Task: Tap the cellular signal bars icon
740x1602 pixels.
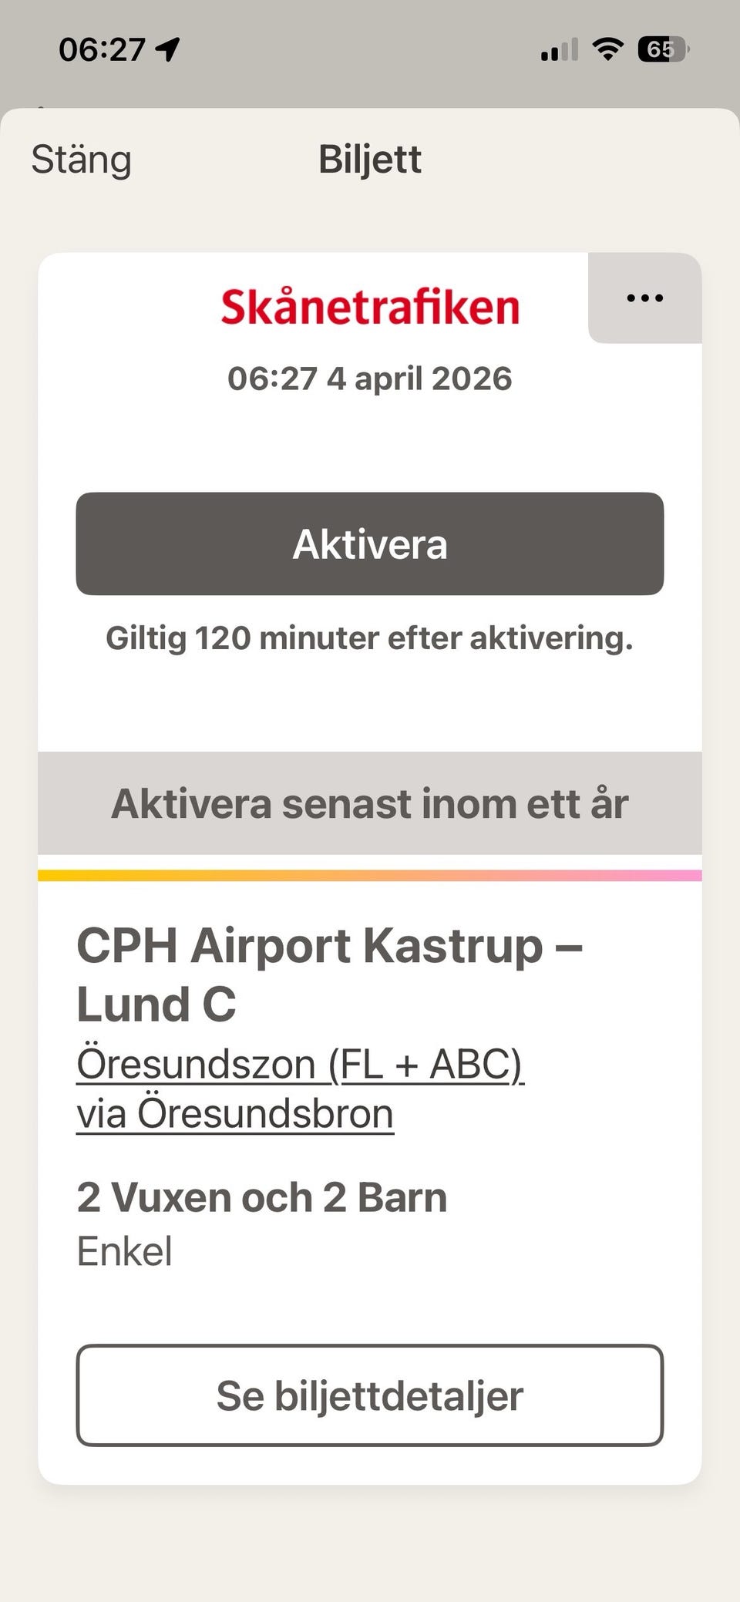Action: pyautogui.click(x=559, y=51)
